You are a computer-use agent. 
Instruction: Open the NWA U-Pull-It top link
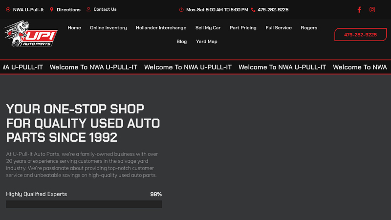(x=28, y=10)
